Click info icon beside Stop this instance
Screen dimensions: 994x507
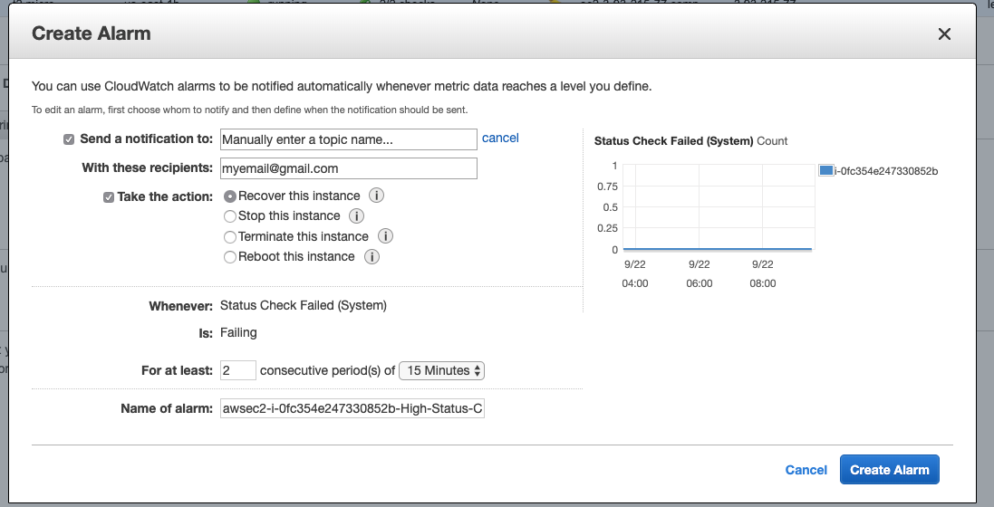click(x=356, y=216)
